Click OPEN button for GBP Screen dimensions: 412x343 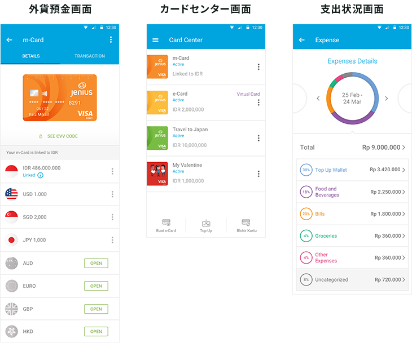(x=96, y=309)
